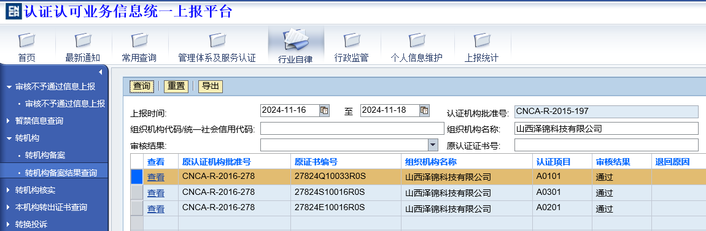The width and height of the screenshot is (706, 231).
Task: Click cell A0101 in 认证项目 column
Action: [548, 176]
